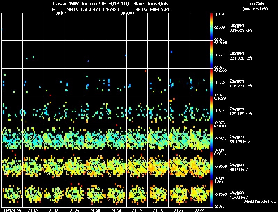Select the 22:00 image in 46-68 keV row
Screen dimensions: 278x212
[199, 194]
